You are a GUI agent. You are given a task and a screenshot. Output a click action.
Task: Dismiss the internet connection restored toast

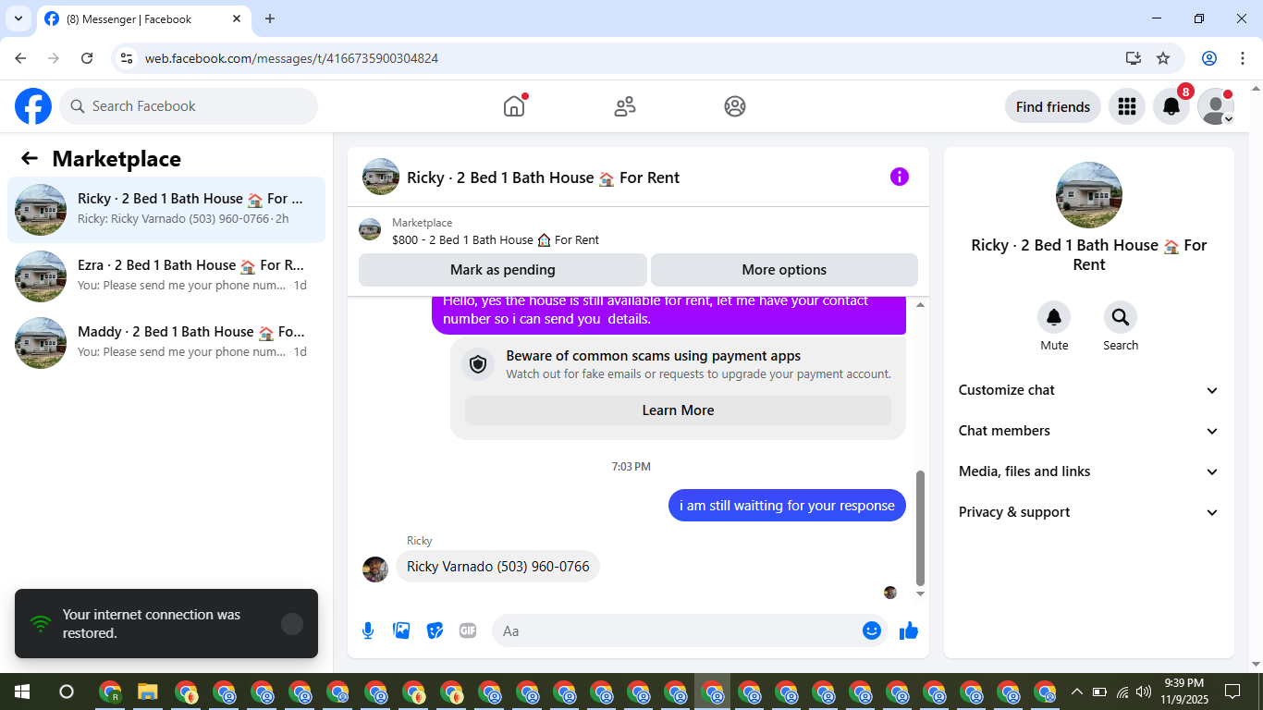click(x=292, y=624)
